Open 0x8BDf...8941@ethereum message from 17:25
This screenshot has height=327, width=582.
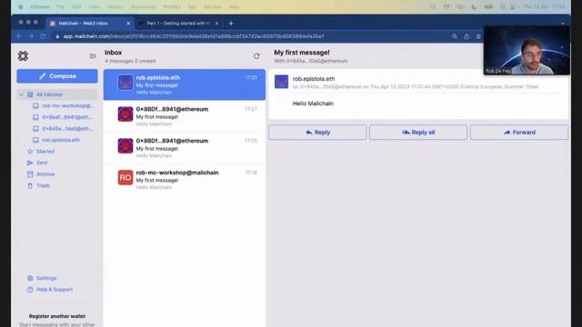tap(185, 148)
